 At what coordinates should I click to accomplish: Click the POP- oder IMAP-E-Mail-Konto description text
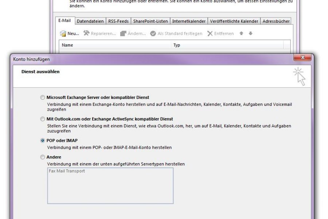click(109, 147)
